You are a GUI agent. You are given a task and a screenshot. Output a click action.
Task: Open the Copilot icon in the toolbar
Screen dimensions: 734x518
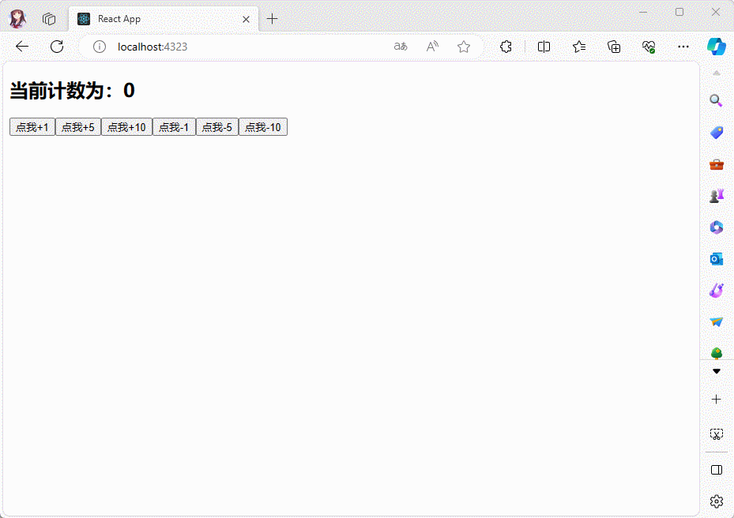coord(716,47)
